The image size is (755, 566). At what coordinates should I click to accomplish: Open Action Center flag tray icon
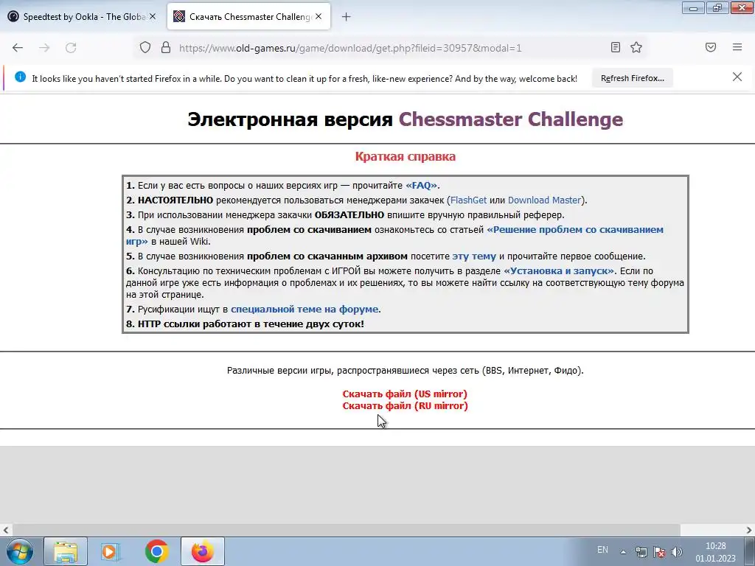pos(658,552)
